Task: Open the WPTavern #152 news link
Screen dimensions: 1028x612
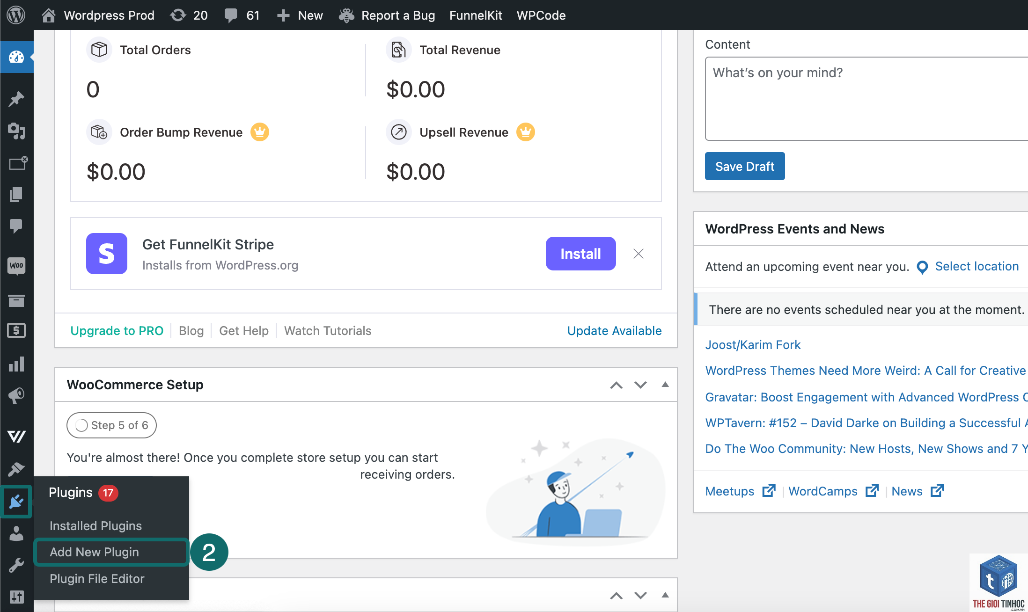Action: tap(866, 423)
